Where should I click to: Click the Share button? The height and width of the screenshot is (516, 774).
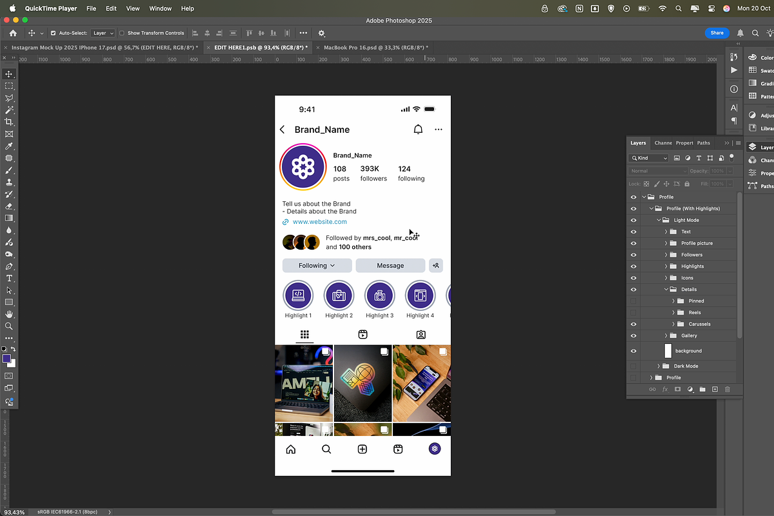(717, 33)
